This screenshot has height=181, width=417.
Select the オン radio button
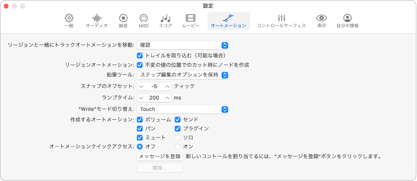(x=177, y=146)
